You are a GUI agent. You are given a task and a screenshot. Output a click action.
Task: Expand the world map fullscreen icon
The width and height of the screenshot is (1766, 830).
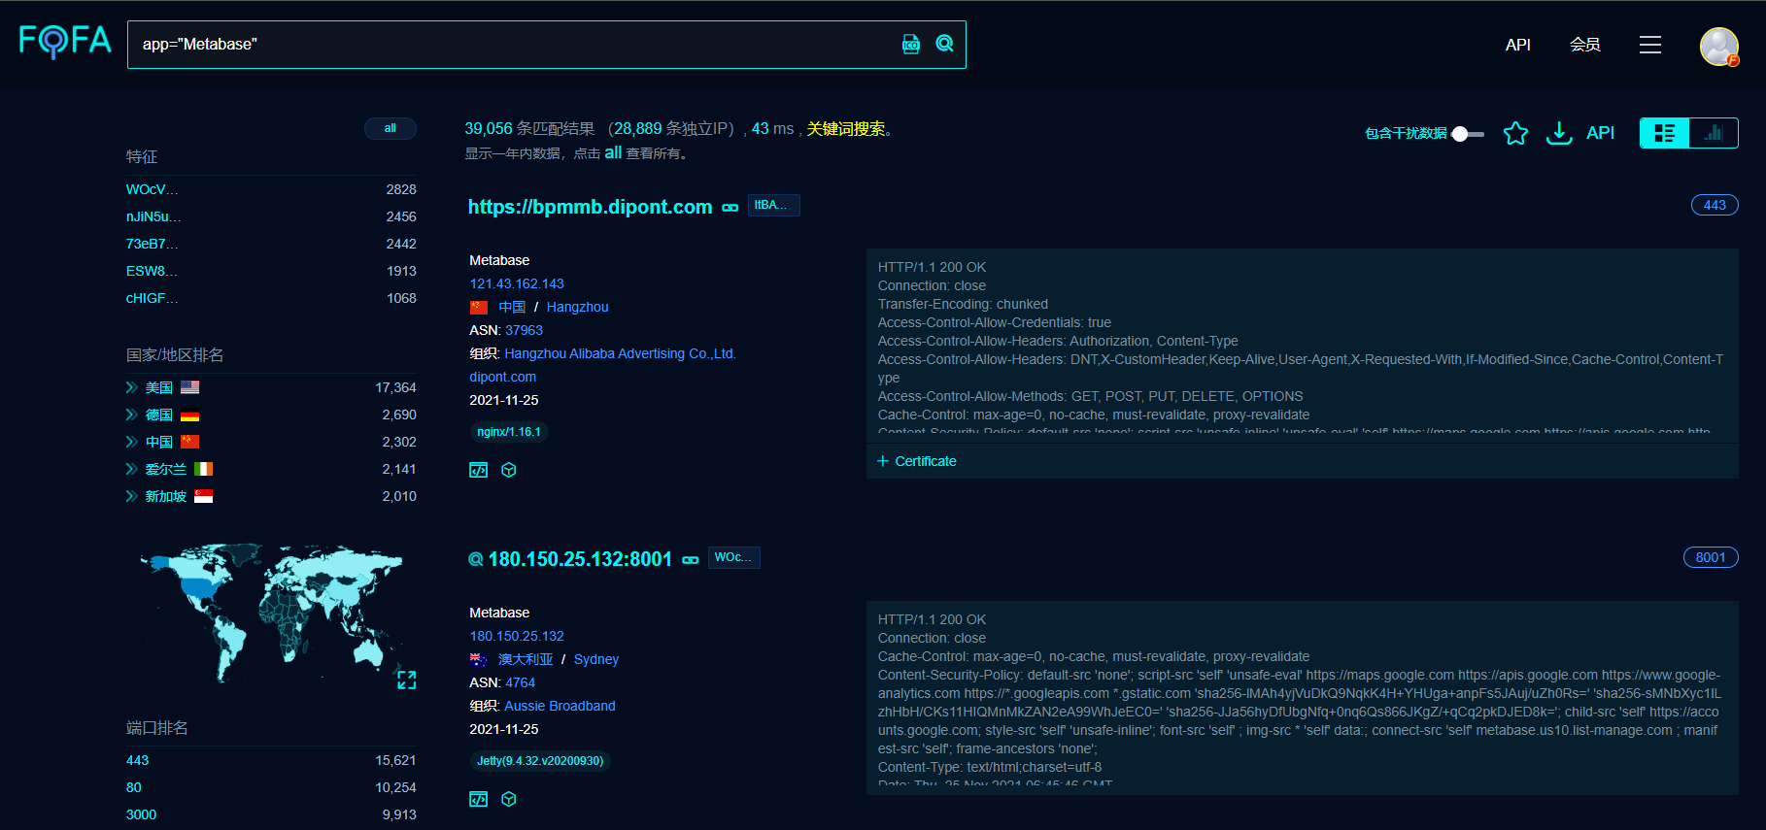click(407, 681)
